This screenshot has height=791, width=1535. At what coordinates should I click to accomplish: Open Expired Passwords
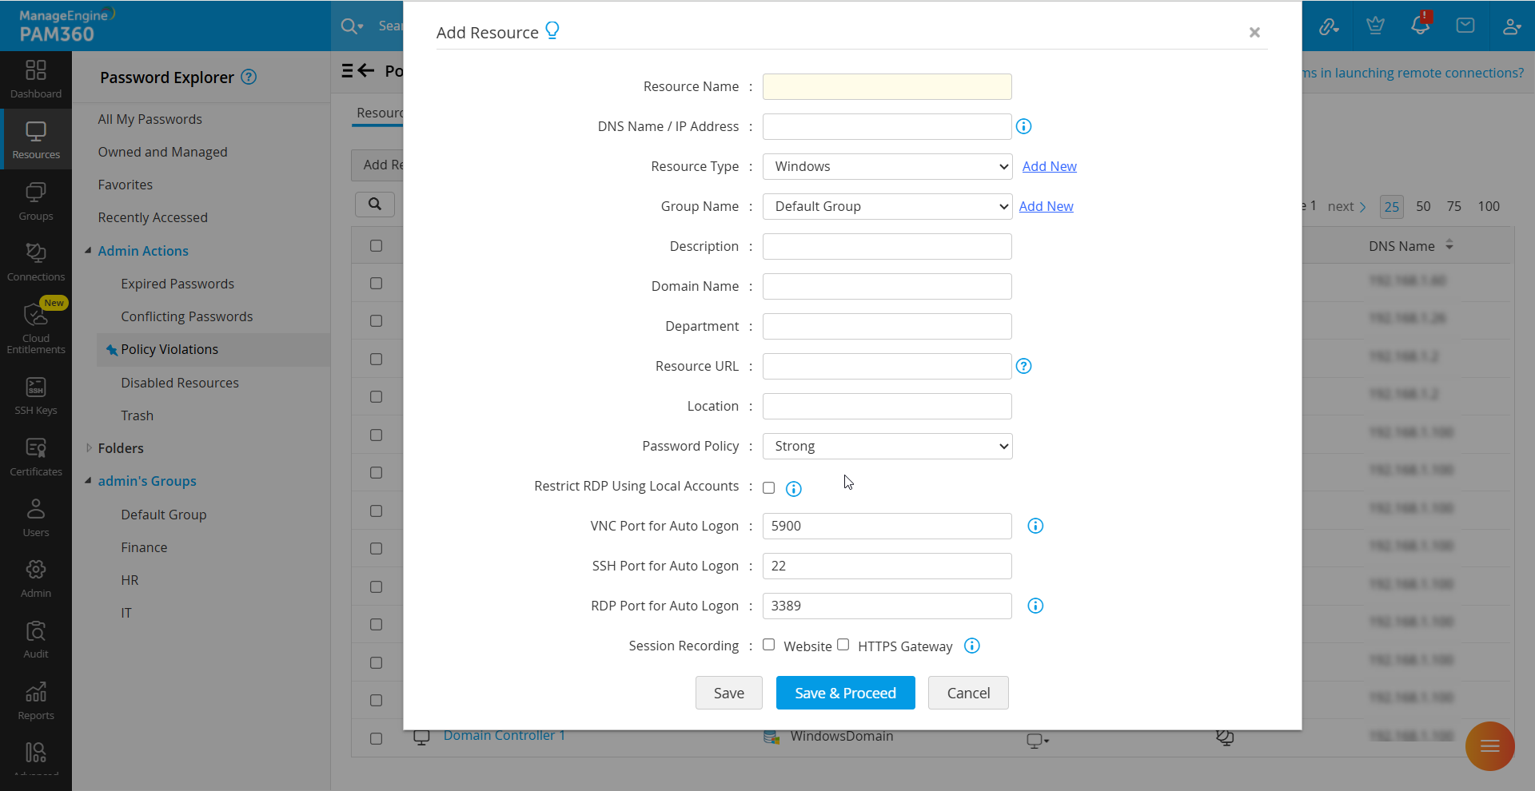pyautogui.click(x=177, y=284)
